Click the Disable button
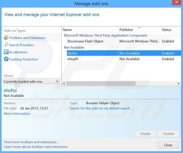The width and height of the screenshot is (183, 153). (x=169, y=134)
